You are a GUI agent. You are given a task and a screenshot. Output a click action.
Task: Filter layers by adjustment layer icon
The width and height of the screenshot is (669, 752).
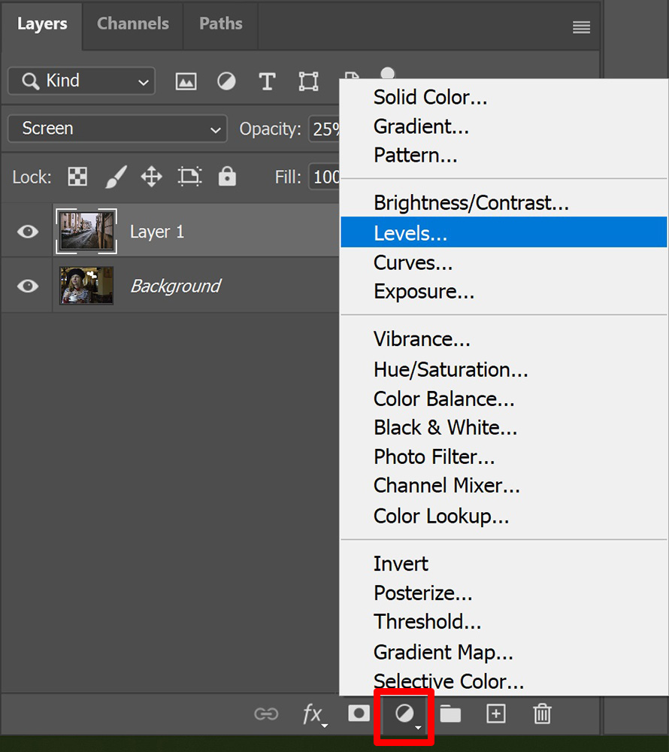(x=226, y=81)
